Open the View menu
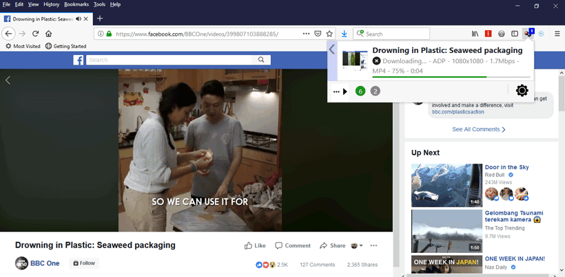 coord(33,5)
